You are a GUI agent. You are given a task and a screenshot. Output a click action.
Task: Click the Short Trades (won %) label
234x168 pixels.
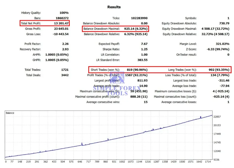[105, 70]
